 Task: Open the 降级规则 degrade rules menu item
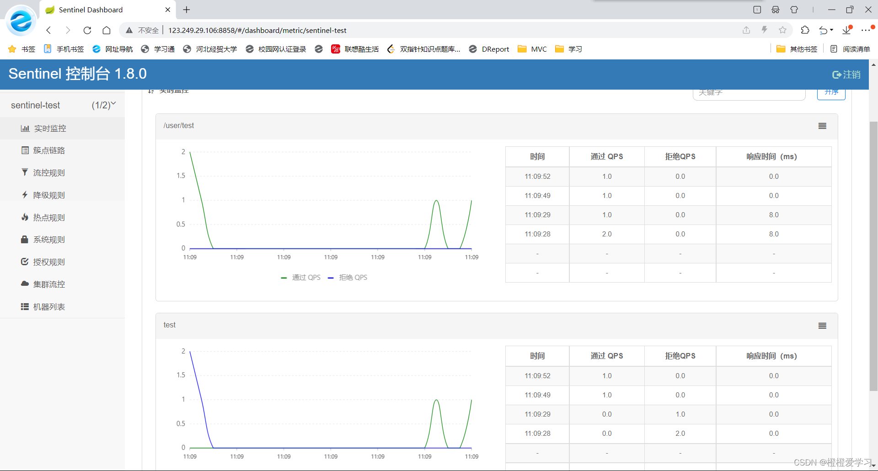[x=62, y=195]
